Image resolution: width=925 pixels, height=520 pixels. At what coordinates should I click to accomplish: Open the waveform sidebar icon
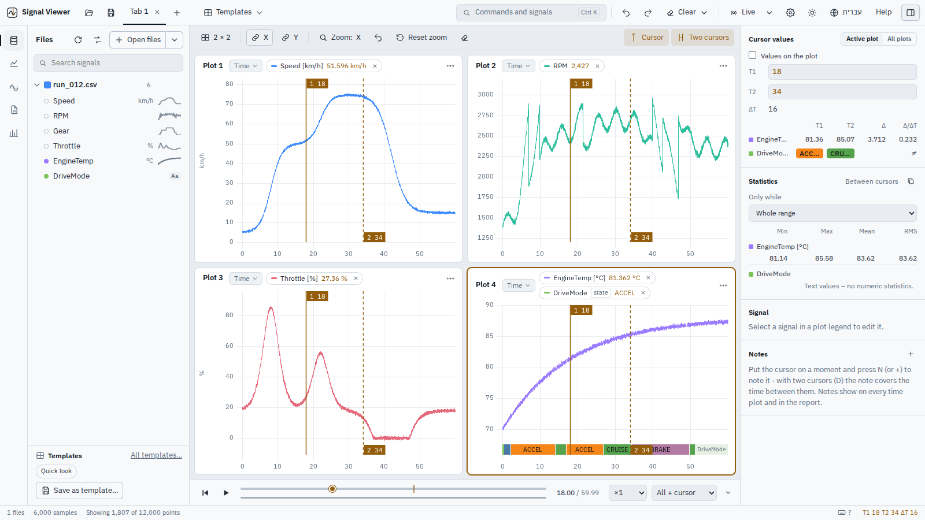[x=14, y=87]
